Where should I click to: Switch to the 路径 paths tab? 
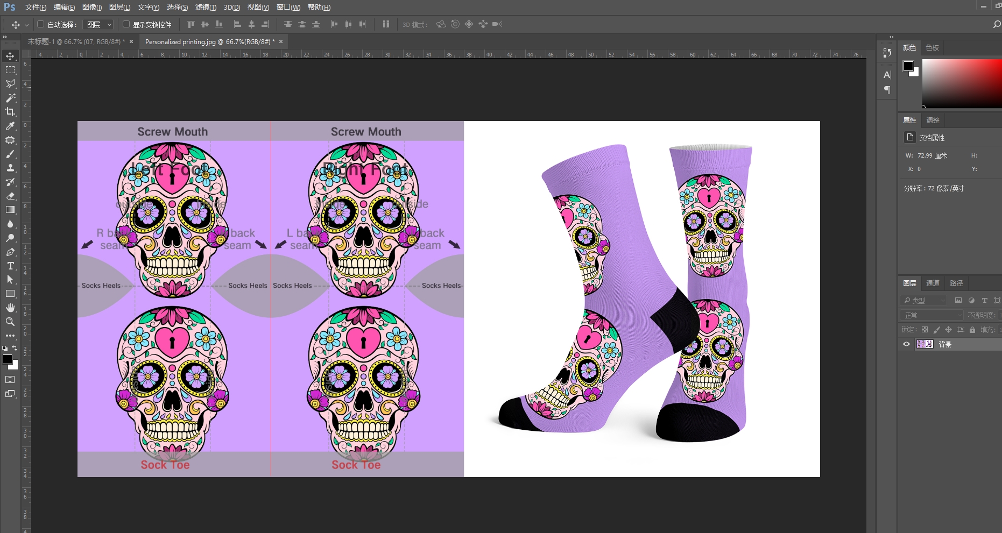pos(956,283)
